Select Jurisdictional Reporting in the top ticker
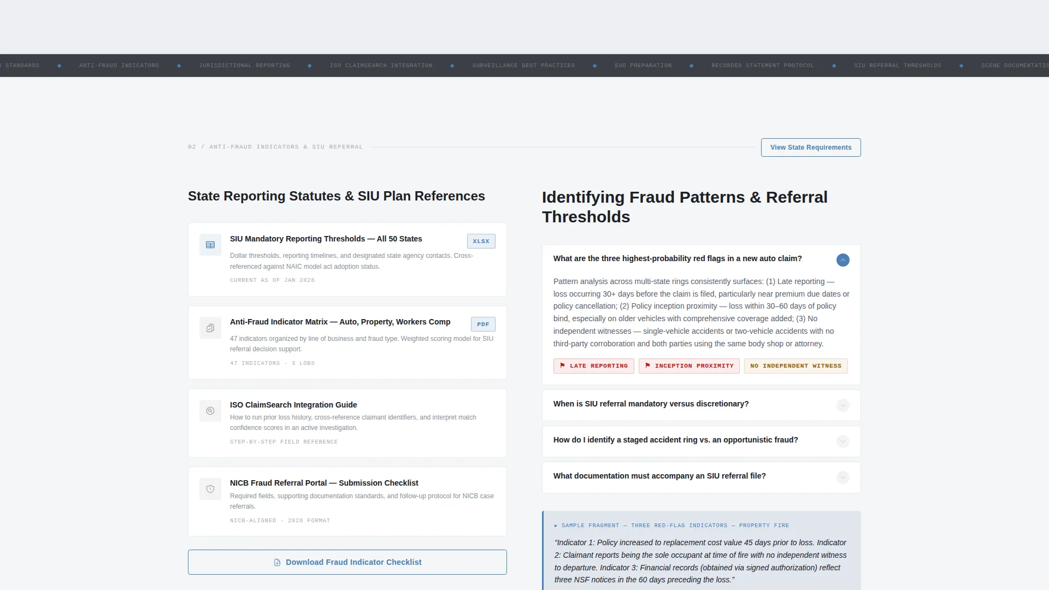 [244, 66]
